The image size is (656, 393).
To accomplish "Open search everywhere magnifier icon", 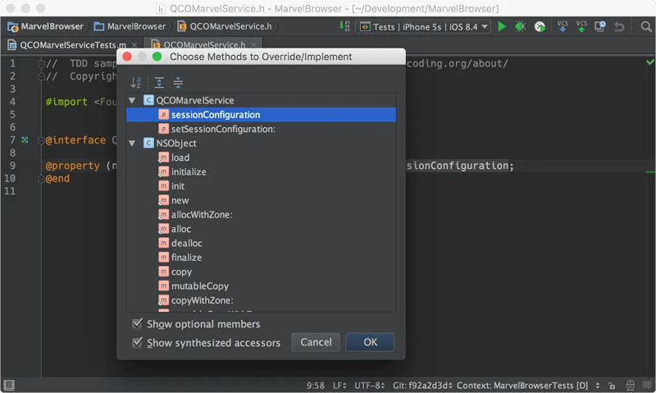I will click(646, 27).
